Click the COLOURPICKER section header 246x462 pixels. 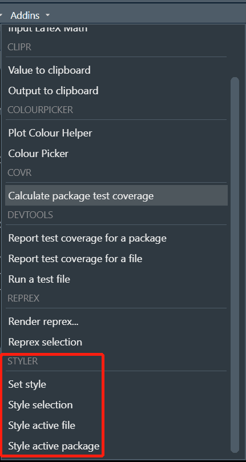click(x=41, y=110)
